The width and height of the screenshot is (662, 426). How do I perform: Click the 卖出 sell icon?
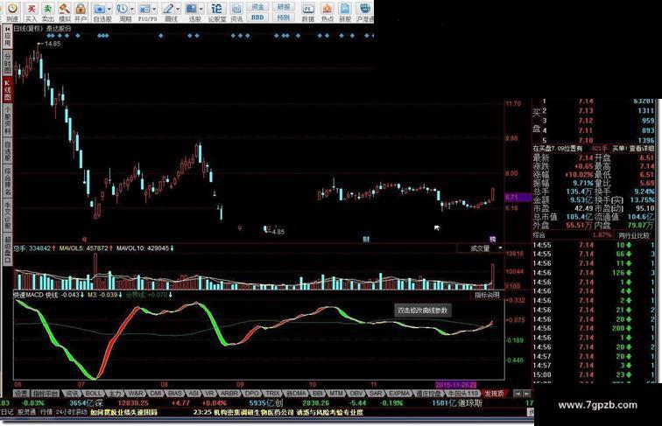(47, 9)
